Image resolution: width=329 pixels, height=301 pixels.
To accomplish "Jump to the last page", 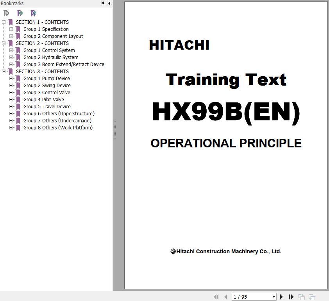I will click(291, 297).
